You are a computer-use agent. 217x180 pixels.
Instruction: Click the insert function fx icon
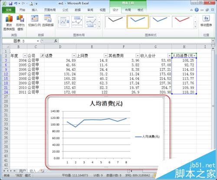pyautogui.click(x=56, y=41)
